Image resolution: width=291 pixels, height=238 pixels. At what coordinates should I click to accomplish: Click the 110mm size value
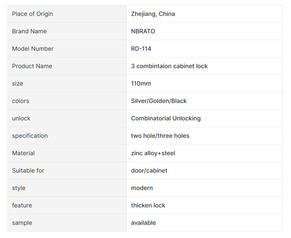coord(141,84)
